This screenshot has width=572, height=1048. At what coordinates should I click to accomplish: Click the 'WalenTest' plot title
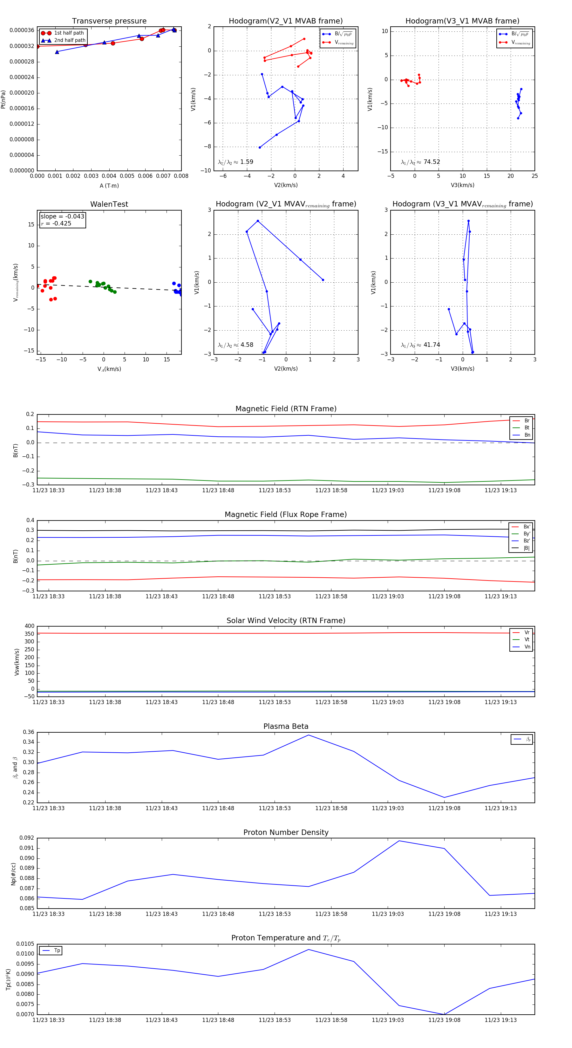tap(109, 204)
